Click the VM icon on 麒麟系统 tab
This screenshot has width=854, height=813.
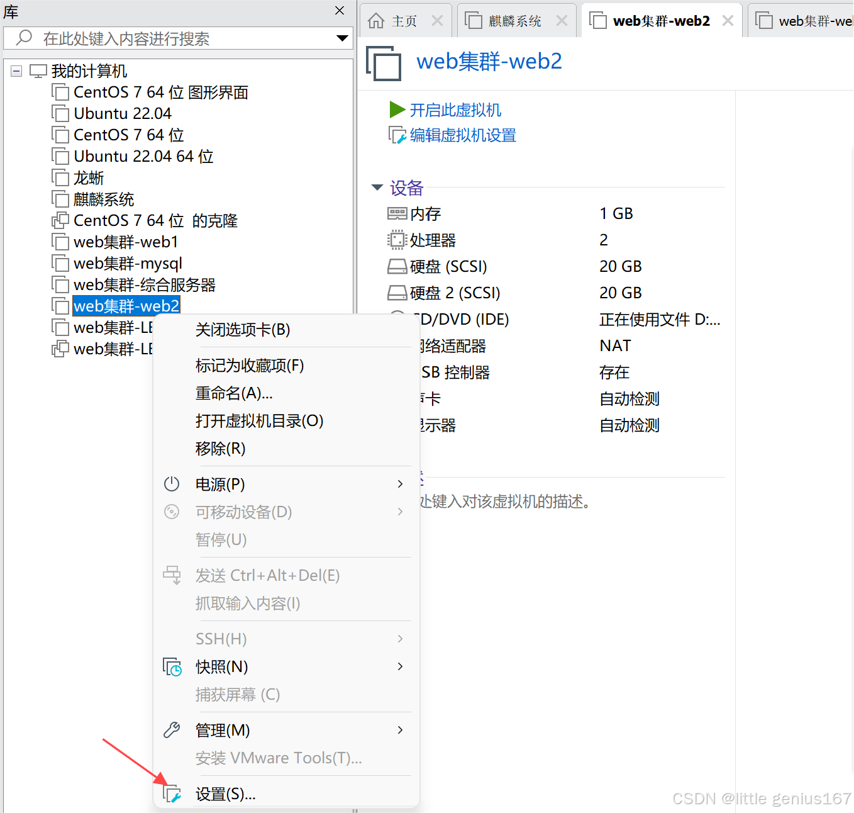(x=474, y=21)
